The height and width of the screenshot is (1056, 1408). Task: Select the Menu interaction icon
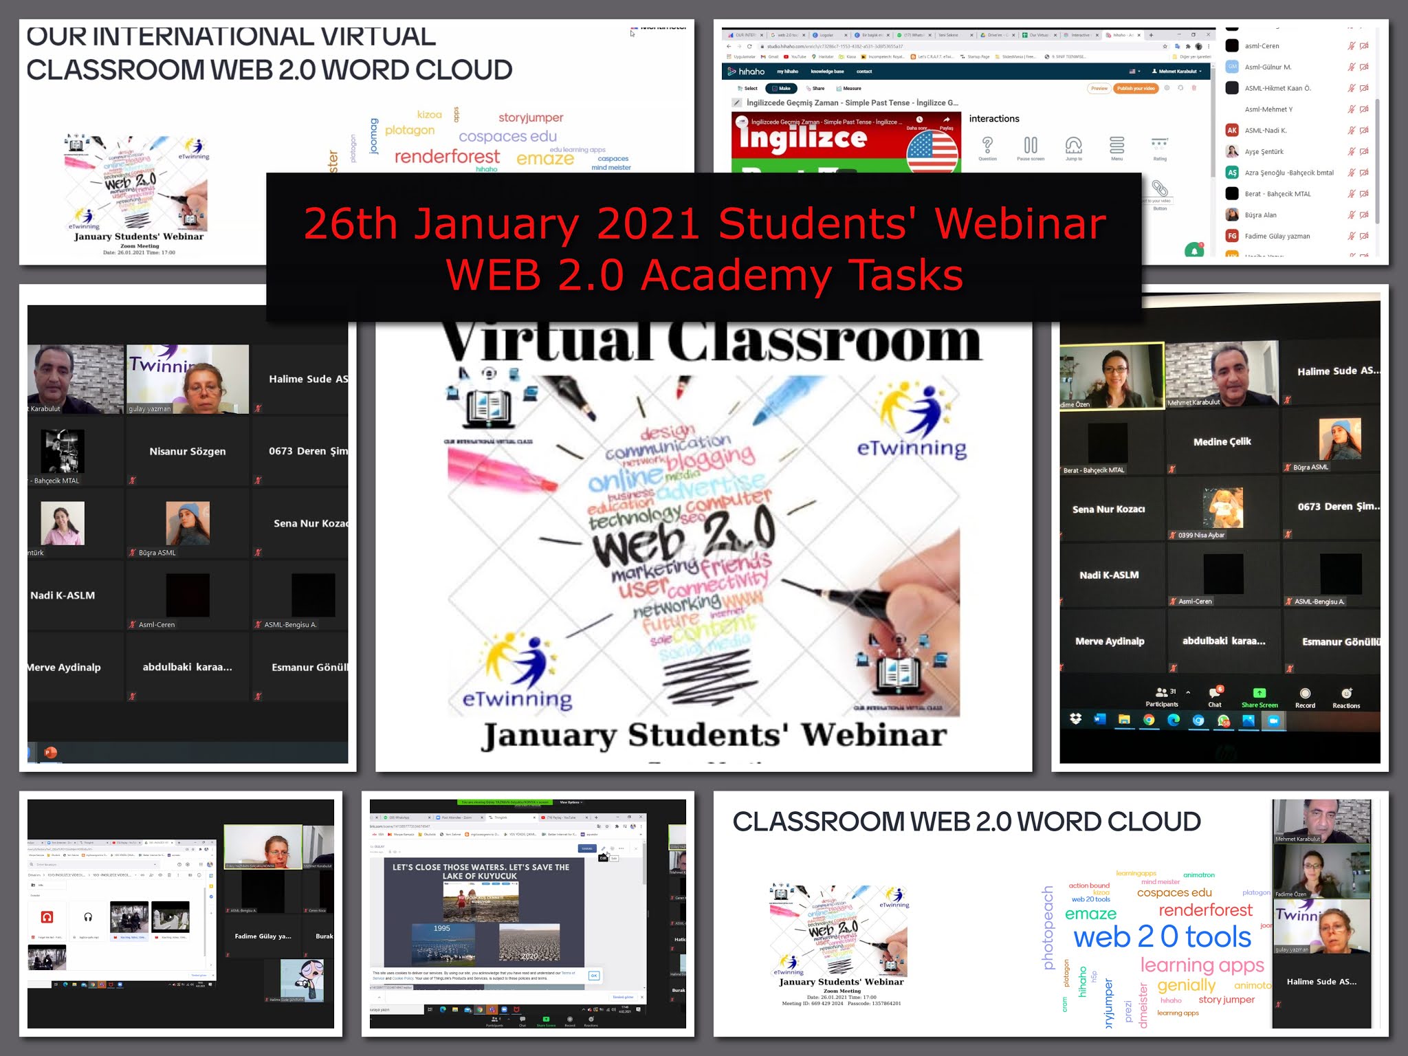(x=1117, y=146)
